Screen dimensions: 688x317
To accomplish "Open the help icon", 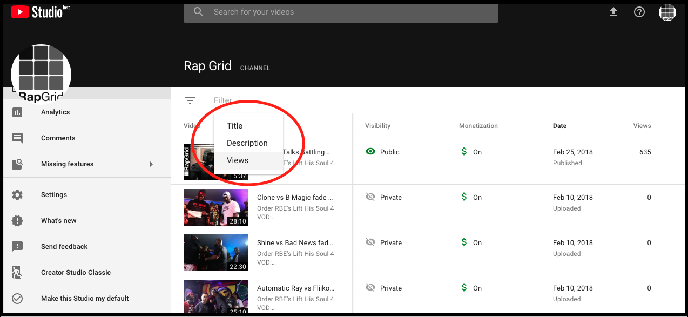I will click(639, 11).
